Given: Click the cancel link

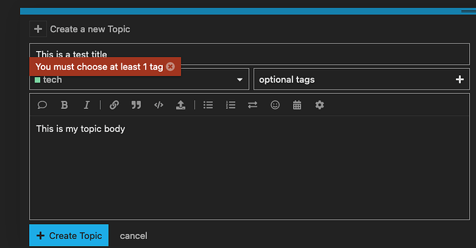Looking at the screenshot, I should (134, 236).
